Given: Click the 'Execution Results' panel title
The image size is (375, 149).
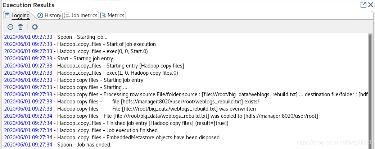Looking at the screenshot, I should click(x=29, y=5).
